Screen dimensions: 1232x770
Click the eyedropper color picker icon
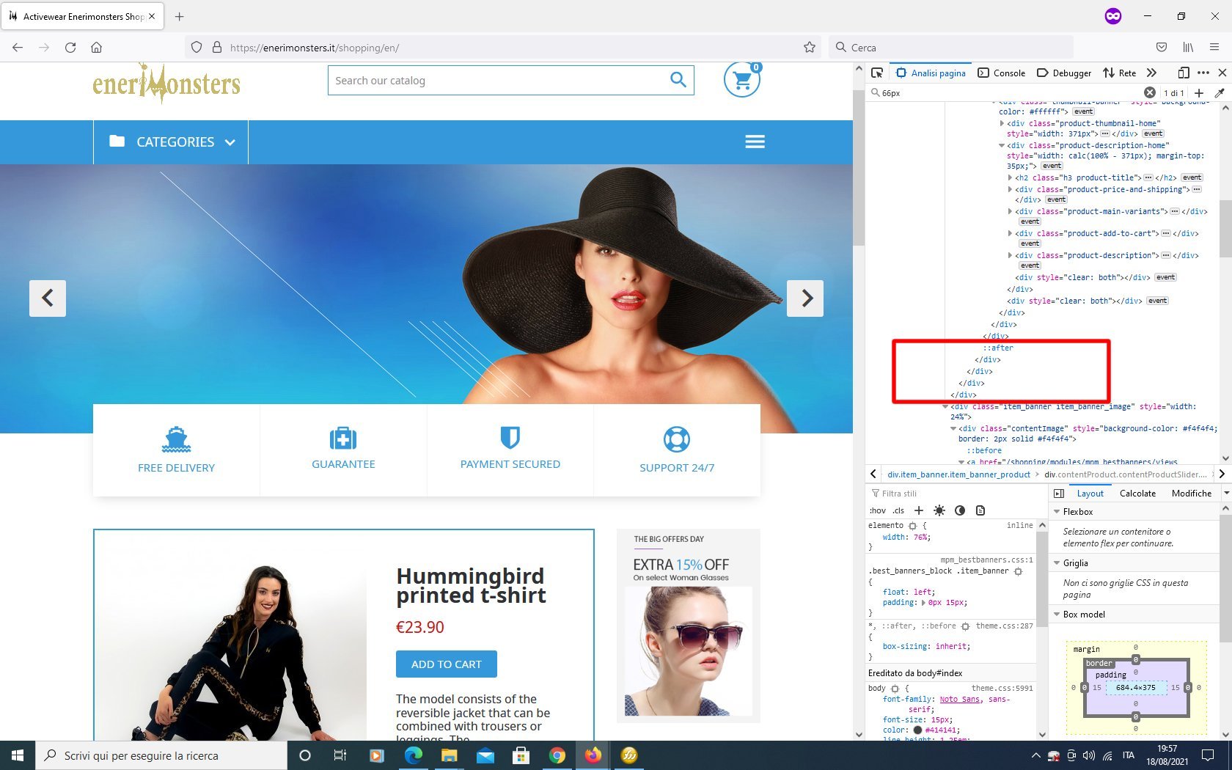tap(1220, 93)
